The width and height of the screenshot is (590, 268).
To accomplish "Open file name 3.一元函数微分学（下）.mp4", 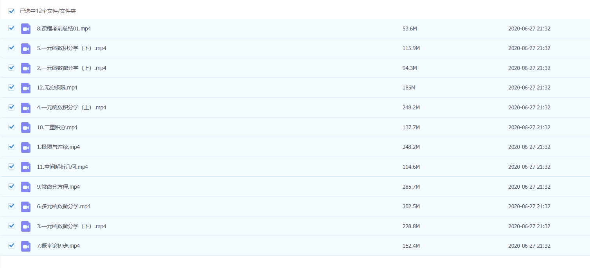I will point(72,226).
